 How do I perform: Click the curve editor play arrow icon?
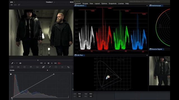coord(11,74)
